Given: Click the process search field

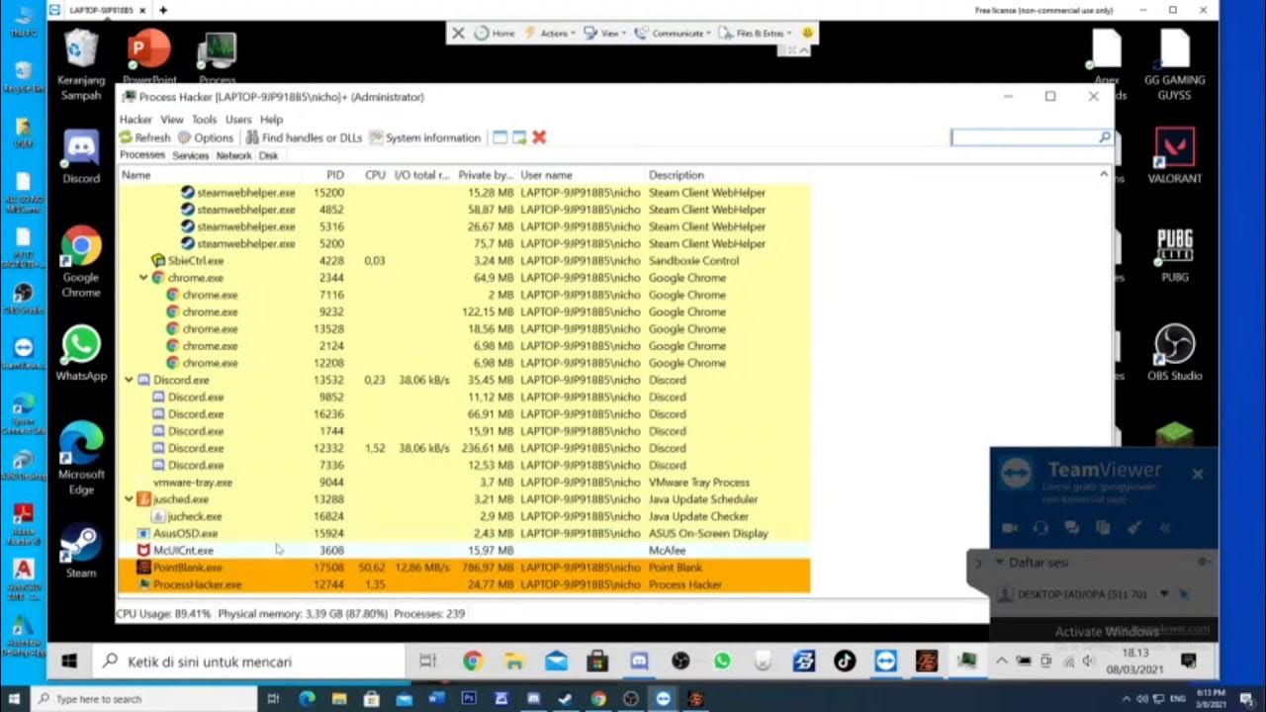Looking at the screenshot, I should click(1032, 137).
